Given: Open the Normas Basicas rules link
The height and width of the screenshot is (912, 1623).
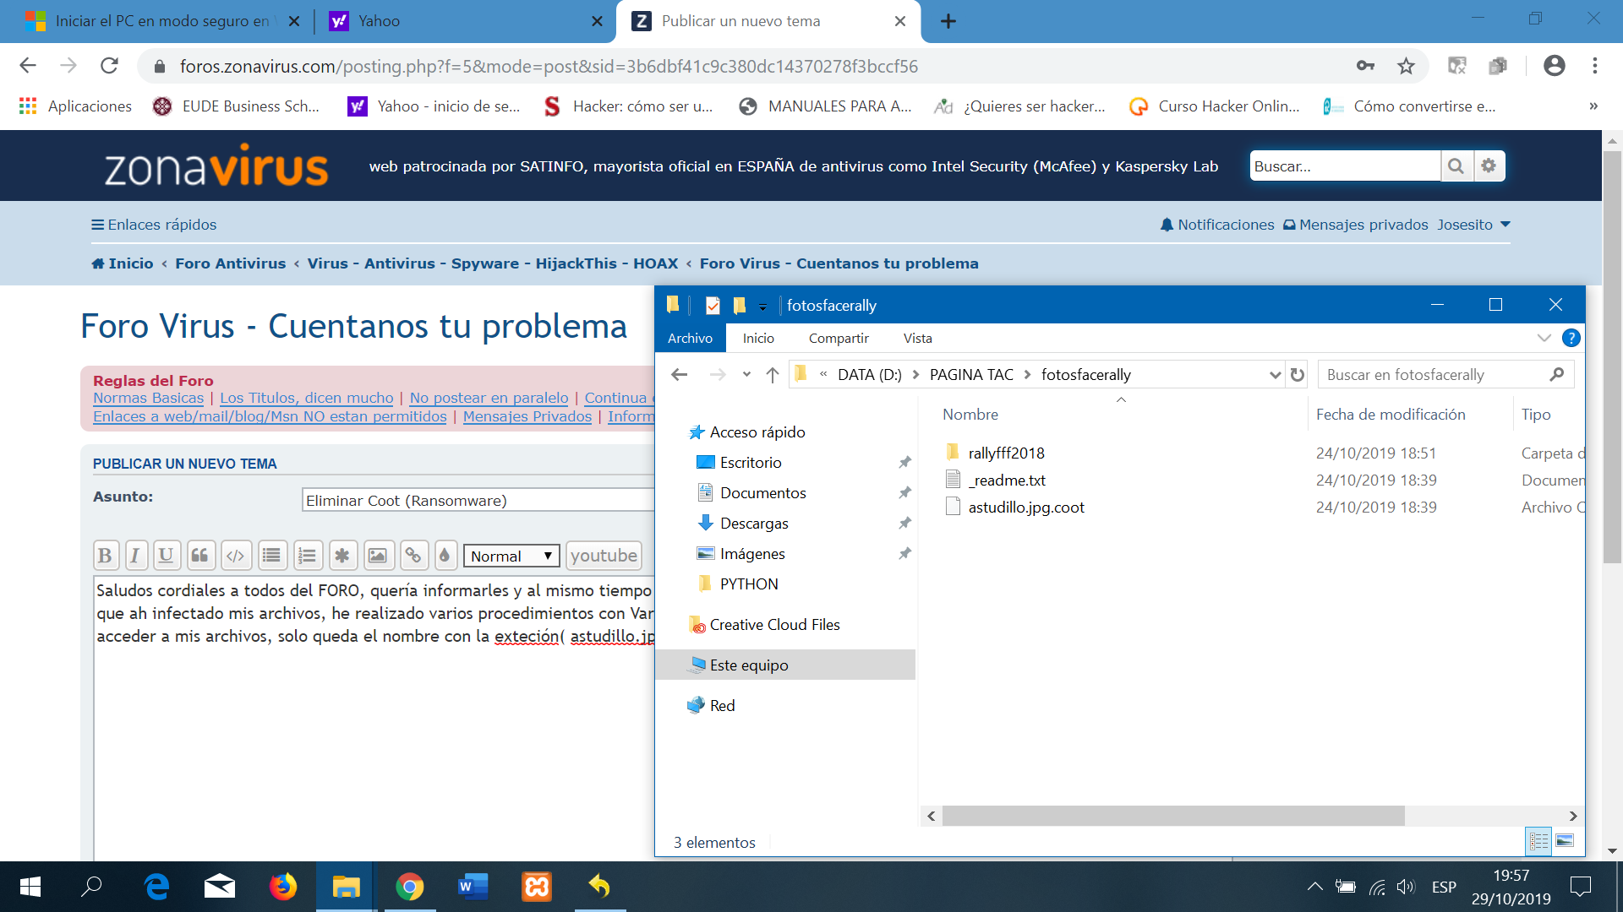Looking at the screenshot, I should 148,398.
